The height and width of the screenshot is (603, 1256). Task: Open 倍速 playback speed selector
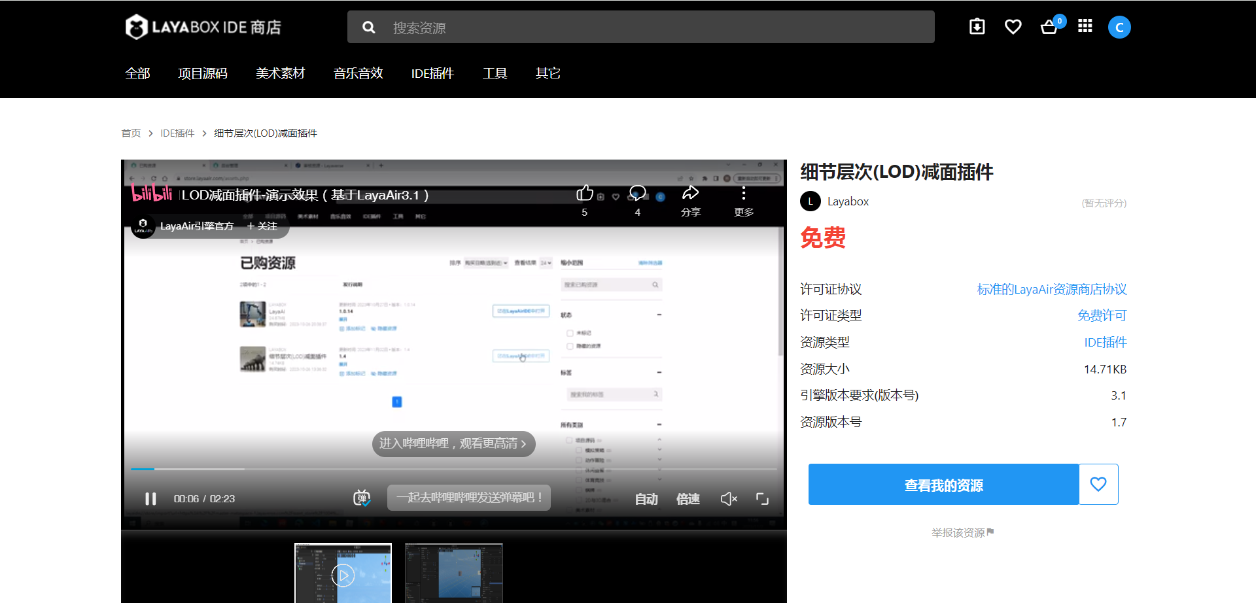click(x=688, y=499)
